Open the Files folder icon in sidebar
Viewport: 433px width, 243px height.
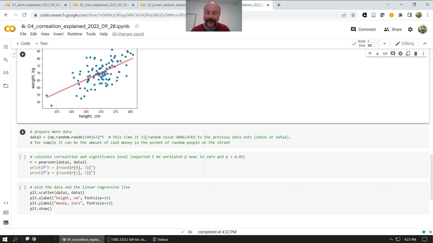6,86
